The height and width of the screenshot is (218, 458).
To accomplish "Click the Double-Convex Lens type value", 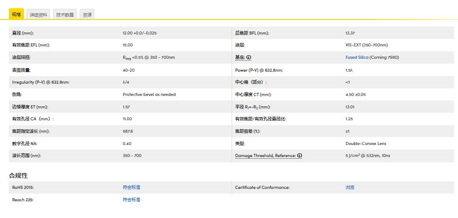I will coord(365,144).
